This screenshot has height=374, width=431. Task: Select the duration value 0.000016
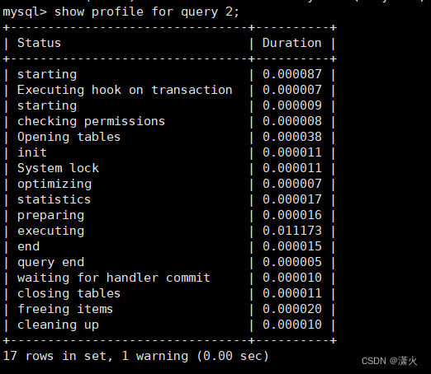coord(292,215)
